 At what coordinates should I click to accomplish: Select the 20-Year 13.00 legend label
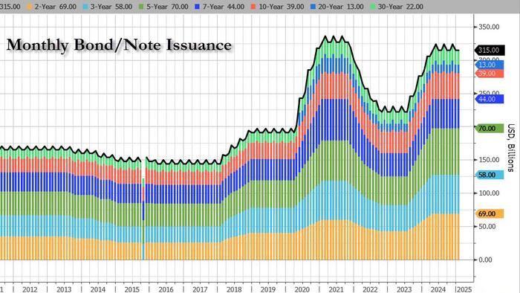pyautogui.click(x=341, y=7)
